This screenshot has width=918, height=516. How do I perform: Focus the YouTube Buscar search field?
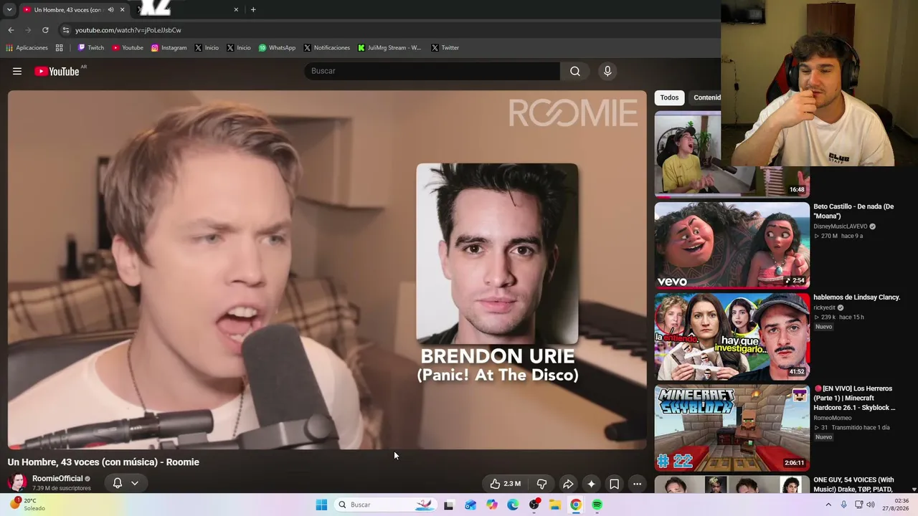click(432, 71)
